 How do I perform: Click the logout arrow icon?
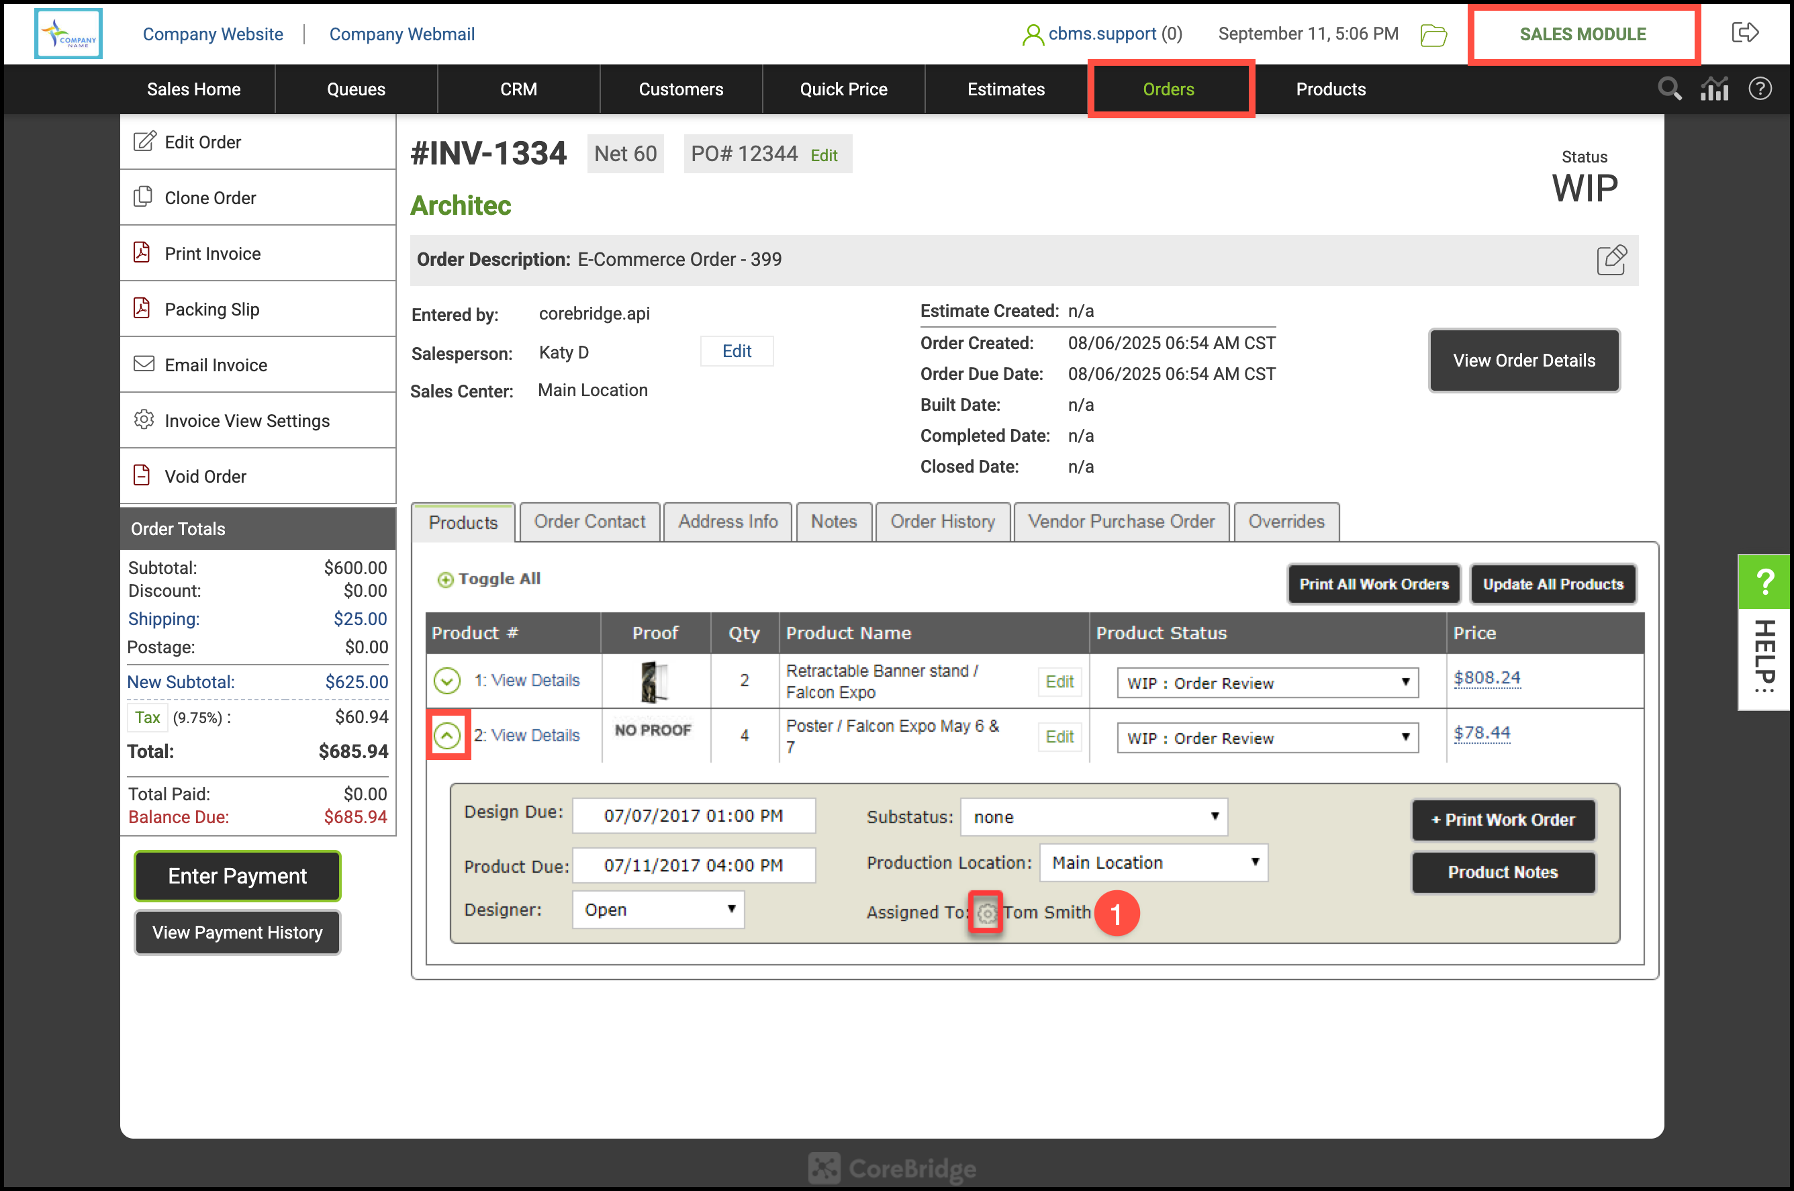[x=1744, y=33]
